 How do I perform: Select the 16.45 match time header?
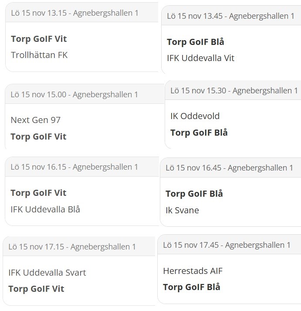coord(229,167)
